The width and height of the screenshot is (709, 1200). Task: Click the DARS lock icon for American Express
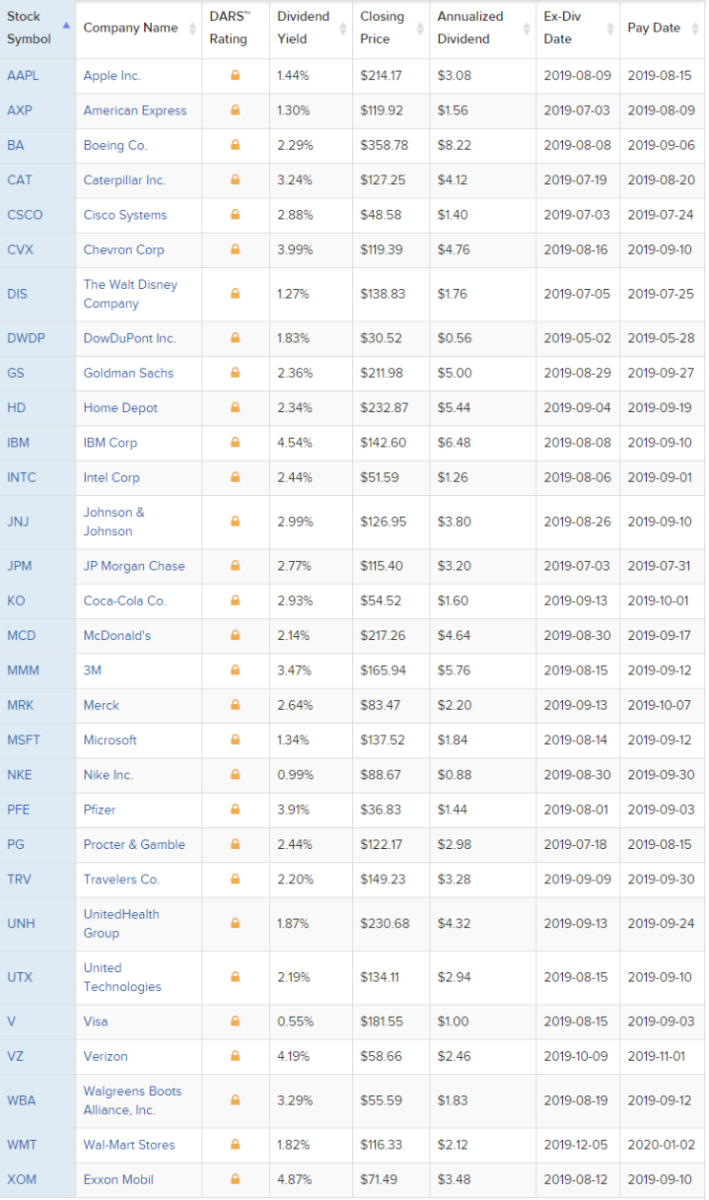(x=236, y=111)
